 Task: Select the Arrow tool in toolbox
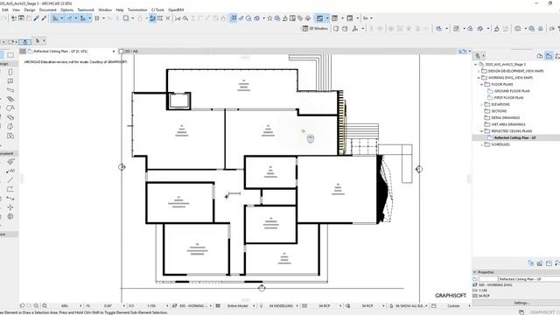click(2, 55)
